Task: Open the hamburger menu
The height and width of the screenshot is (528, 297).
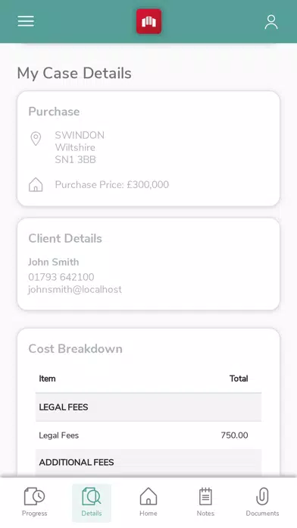Action: 26,21
